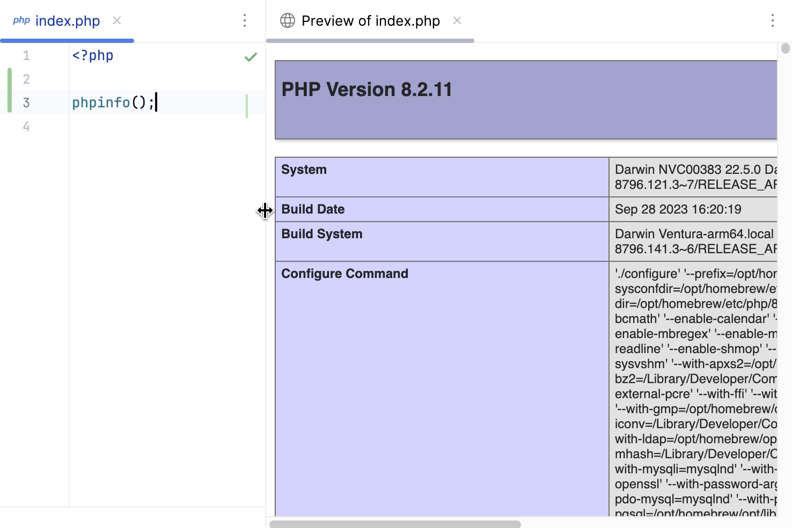Click the <?php opening tag text
The height and width of the screenshot is (528, 792).
[93, 56]
